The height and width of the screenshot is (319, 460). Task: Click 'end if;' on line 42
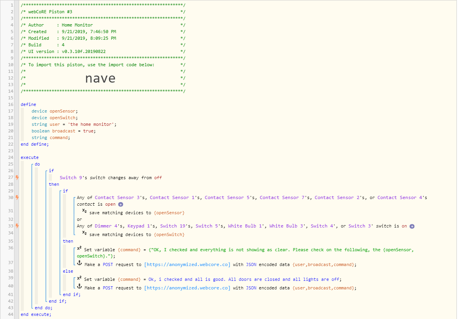(x=57, y=301)
